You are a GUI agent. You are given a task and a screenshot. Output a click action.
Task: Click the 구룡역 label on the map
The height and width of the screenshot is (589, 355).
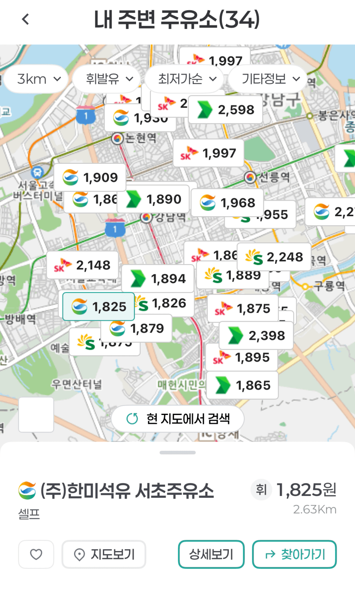point(329,286)
